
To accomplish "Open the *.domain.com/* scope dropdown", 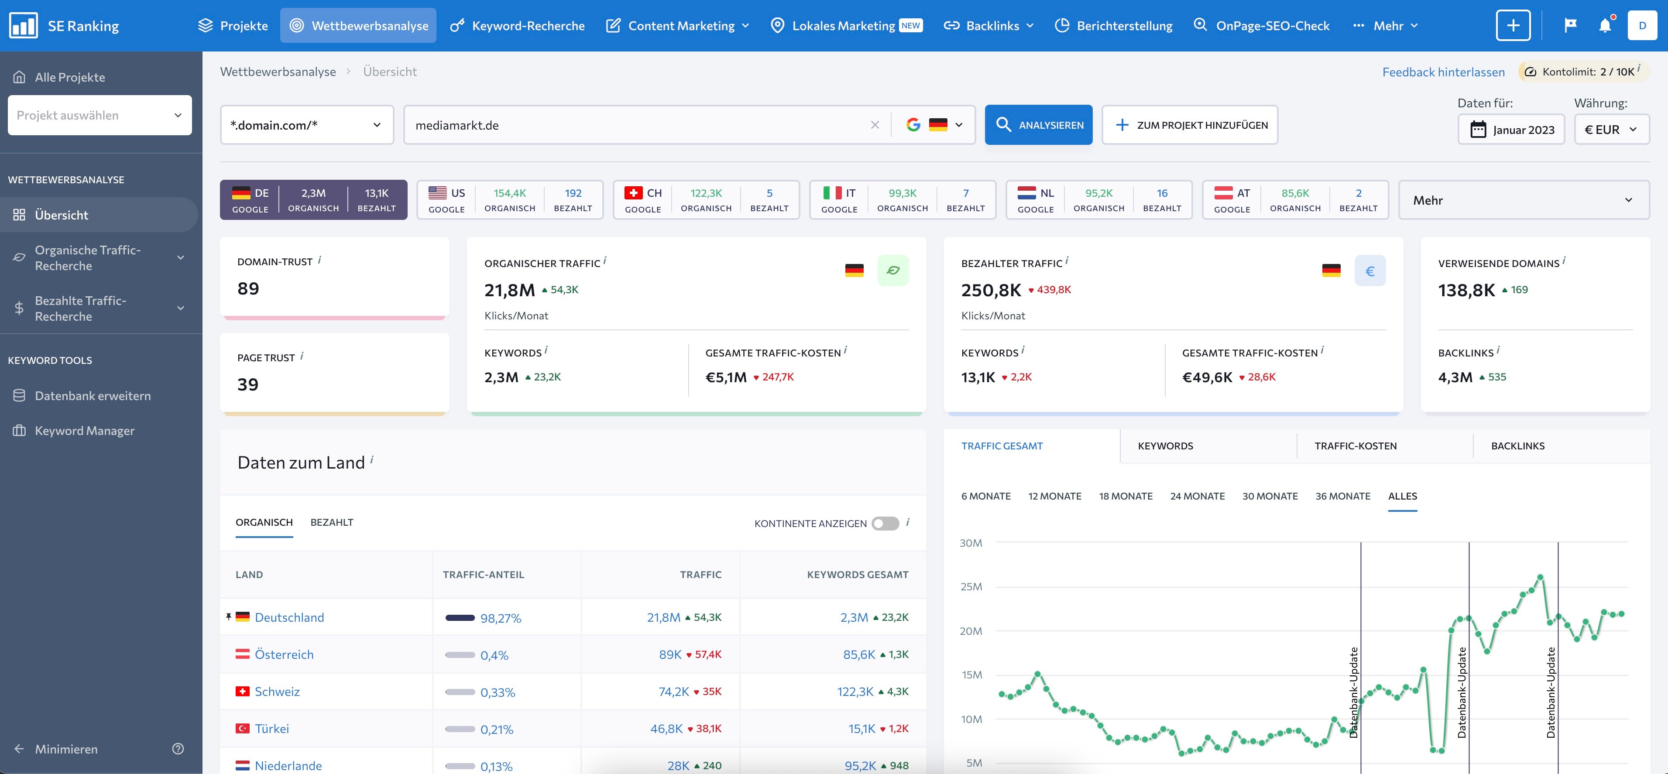I will (x=307, y=125).
